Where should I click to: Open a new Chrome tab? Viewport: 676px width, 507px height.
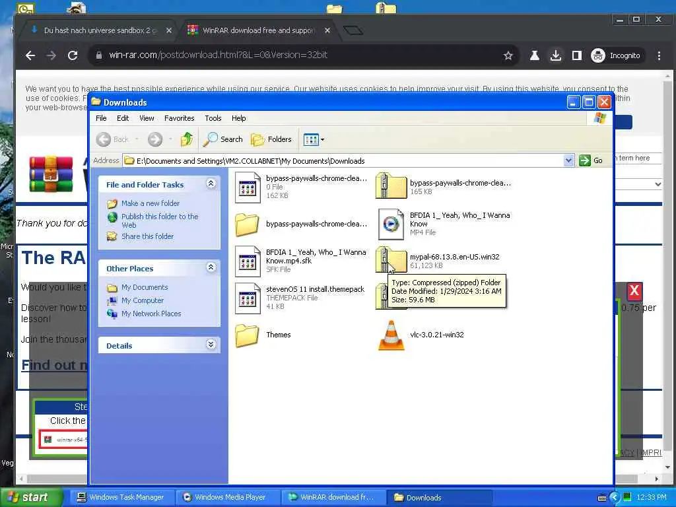point(353,30)
